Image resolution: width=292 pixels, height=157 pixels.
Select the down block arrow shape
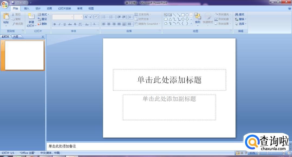point(187,19)
